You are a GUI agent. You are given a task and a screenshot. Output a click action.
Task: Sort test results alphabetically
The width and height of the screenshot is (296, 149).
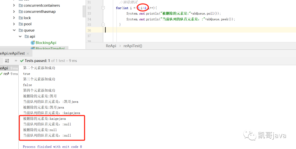click(x=7, y=61)
